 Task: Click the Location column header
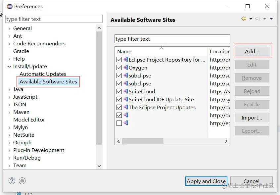click(x=219, y=51)
